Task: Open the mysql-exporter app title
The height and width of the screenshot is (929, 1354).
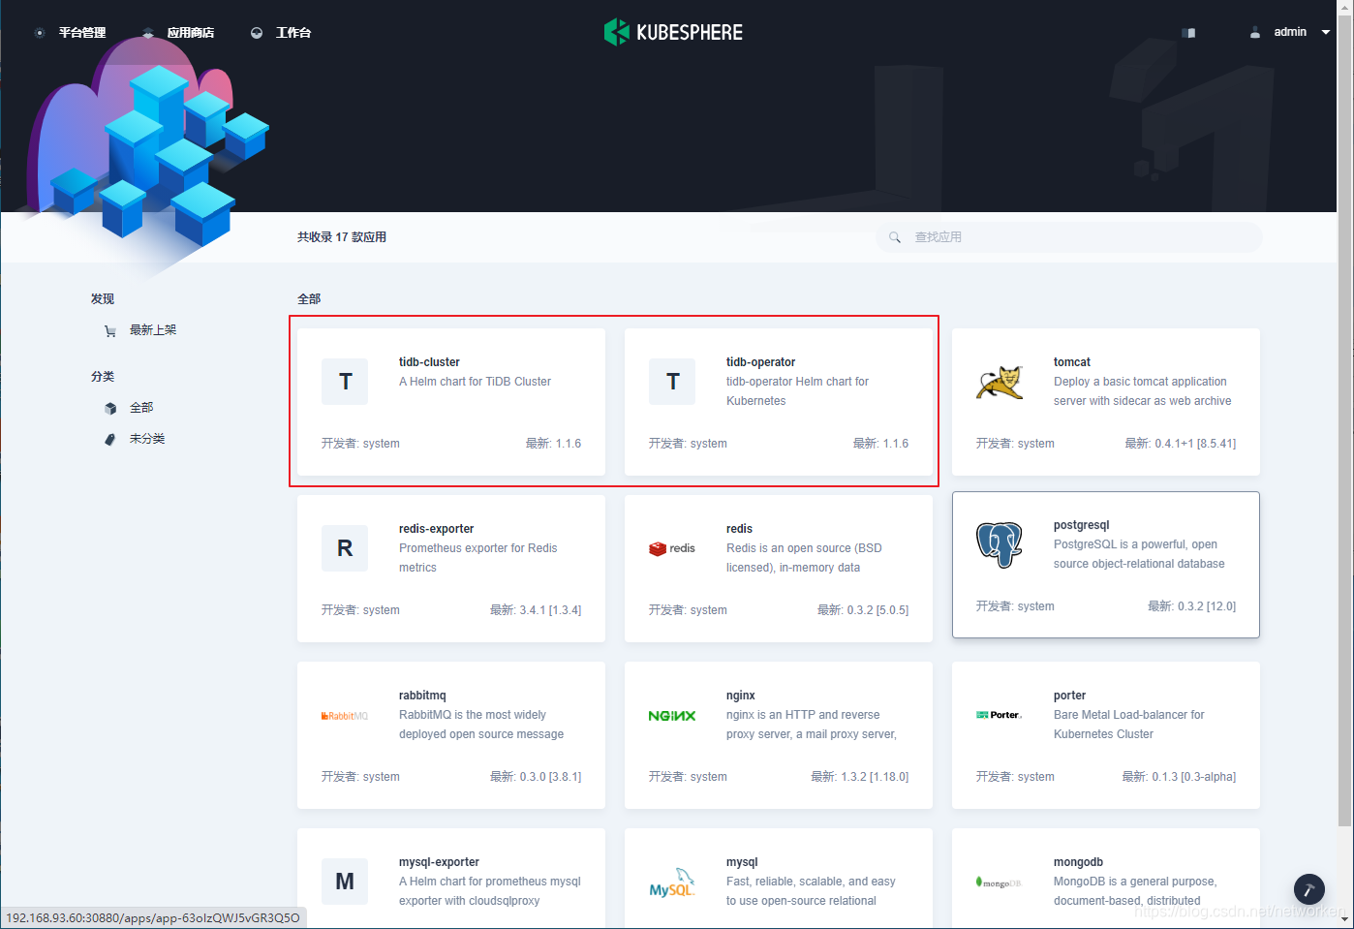Action: (x=439, y=862)
